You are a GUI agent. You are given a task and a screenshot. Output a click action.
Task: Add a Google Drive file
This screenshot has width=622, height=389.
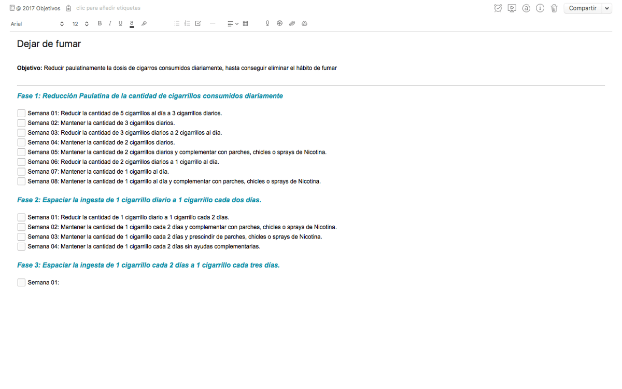pos(304,23)
